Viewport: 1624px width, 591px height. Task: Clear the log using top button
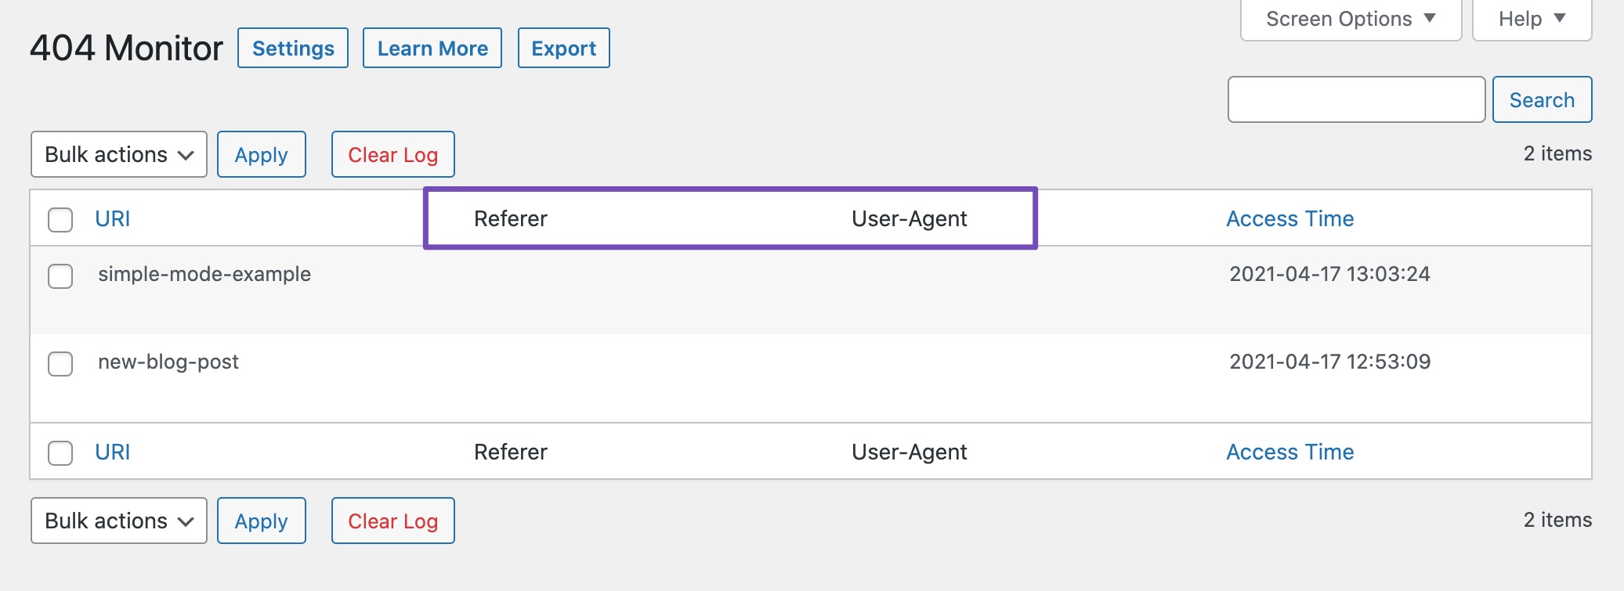tap(392, 154)
